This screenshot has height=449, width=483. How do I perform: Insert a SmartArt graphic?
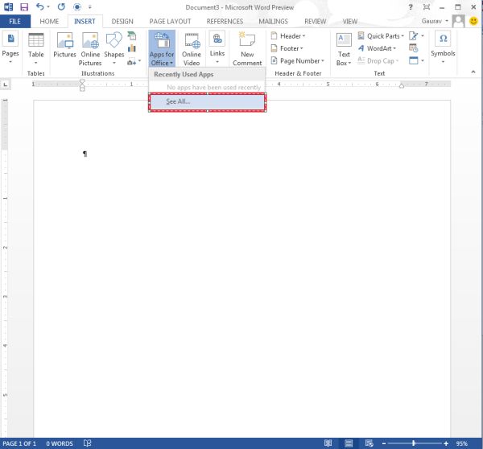[132, 36]
